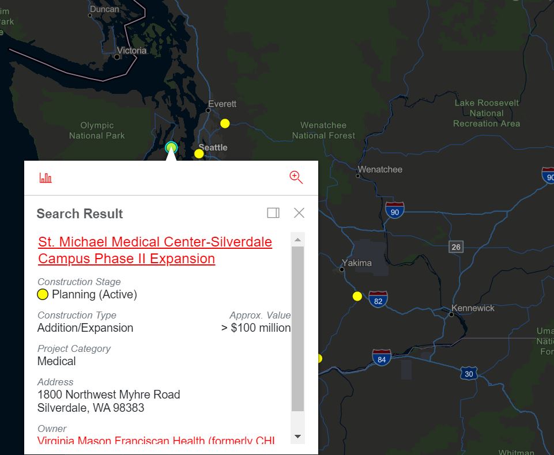Select the yellow marker next to Seattle
This screenshot has width=554, height=455.
[199, 154]
